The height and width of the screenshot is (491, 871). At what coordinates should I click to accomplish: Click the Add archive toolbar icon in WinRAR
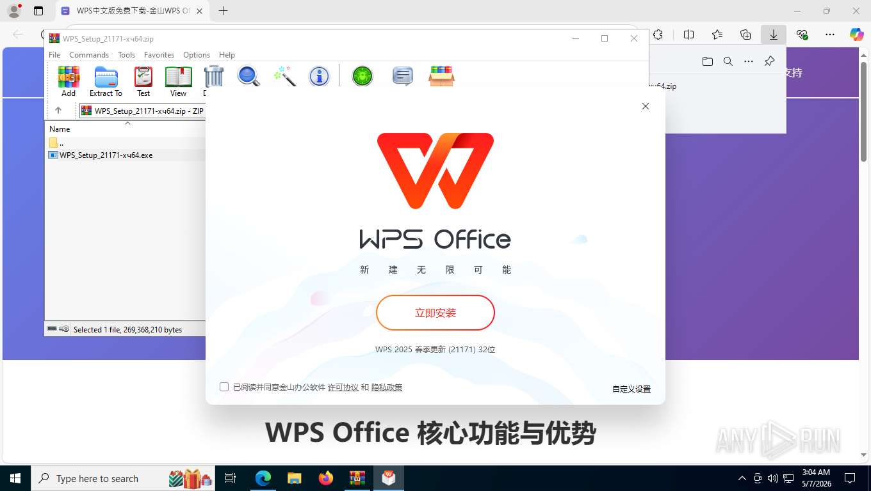point(69,81)
